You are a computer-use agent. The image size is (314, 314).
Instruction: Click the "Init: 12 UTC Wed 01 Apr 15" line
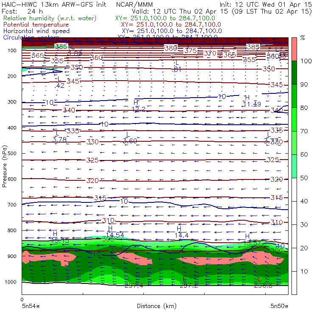tap(266, 4)
